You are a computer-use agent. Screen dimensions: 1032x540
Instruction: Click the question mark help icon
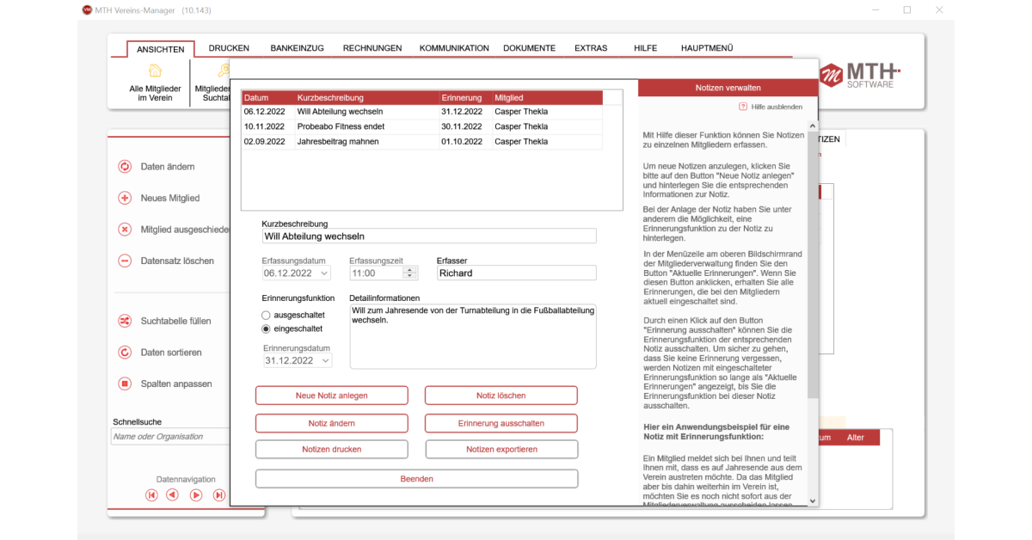(743, 107)
